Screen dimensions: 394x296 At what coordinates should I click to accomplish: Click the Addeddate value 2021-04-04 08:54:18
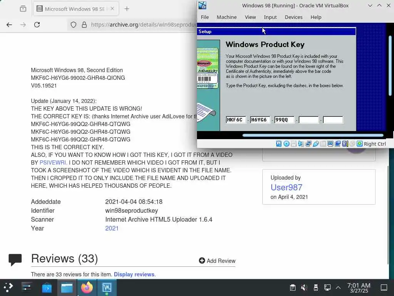[x=134, y=202]
